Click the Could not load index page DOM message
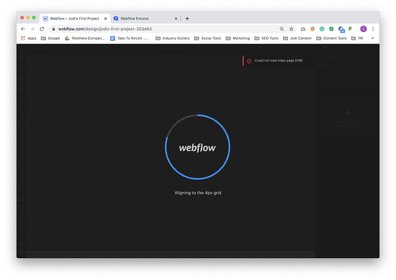396x280 pixels. [278, 61]
